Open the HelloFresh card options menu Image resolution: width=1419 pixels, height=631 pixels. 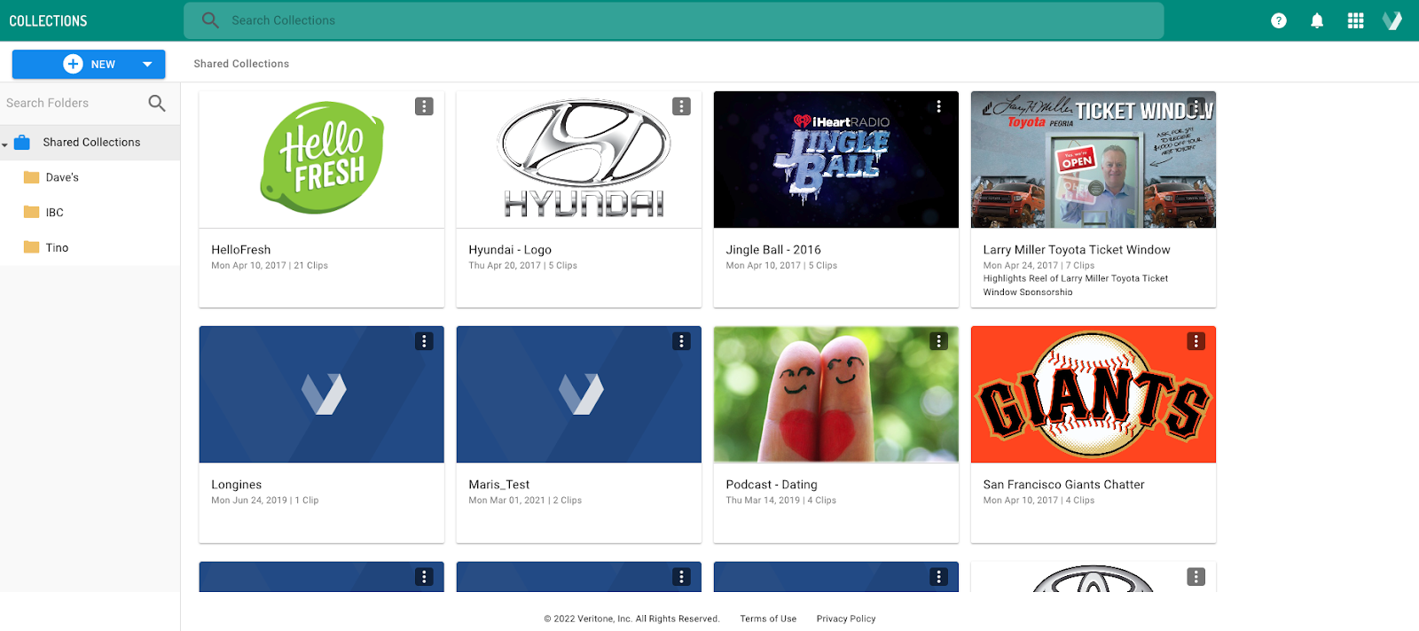pyautogui.click(x=424, y=106)
